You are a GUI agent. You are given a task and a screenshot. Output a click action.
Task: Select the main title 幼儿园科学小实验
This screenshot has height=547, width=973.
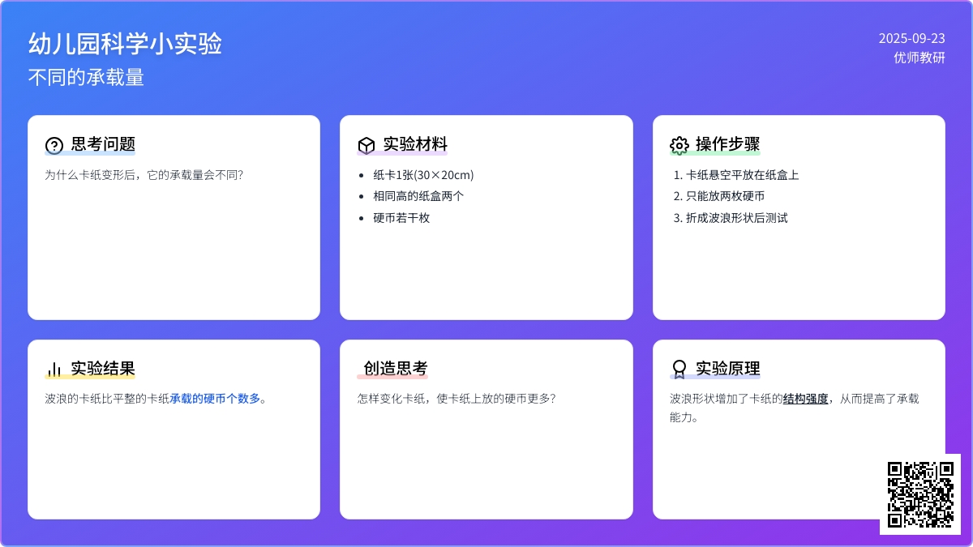point(125,44)
